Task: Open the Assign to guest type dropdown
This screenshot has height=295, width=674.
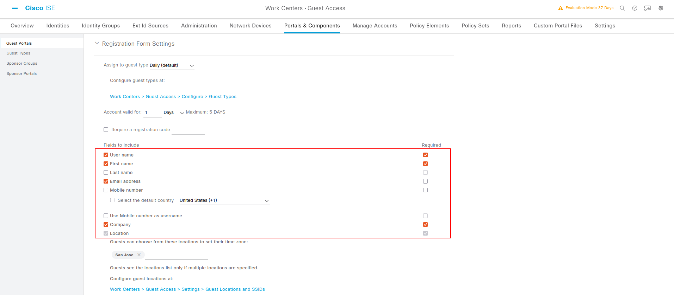Action: (172, 65)
